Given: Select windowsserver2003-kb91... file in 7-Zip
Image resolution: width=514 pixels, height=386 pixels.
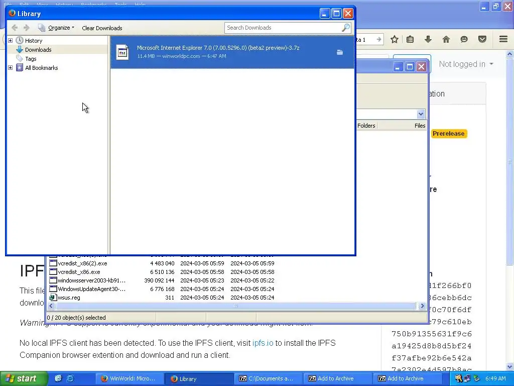Looking at the screenshot, I should 91,280.
